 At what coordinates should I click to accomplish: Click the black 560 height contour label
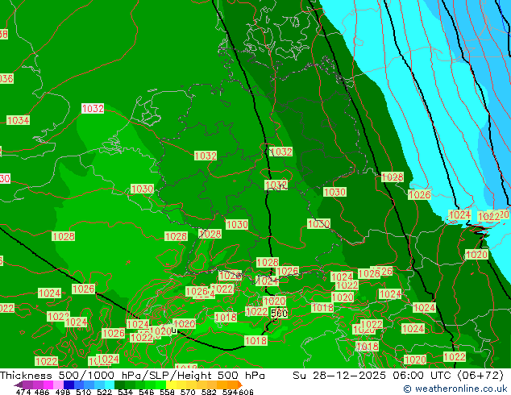click(x=280, y=314)
